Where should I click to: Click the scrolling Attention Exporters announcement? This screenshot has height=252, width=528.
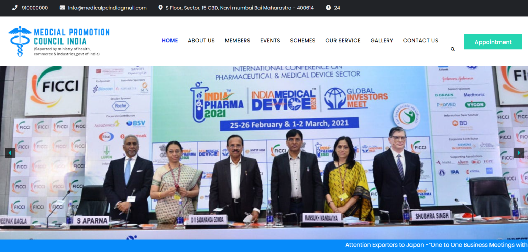[x=436, y=245]
